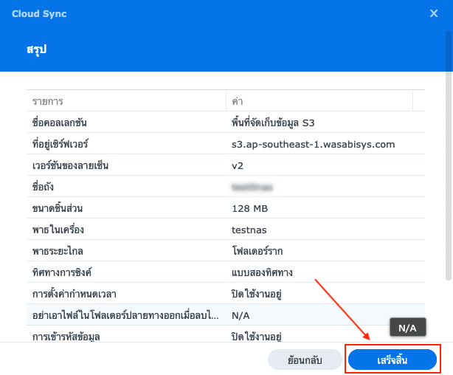Image resolution: width=453 pixels, height=375 pixels.
Task: Click the 128 MB value
Action: point(250,208)
